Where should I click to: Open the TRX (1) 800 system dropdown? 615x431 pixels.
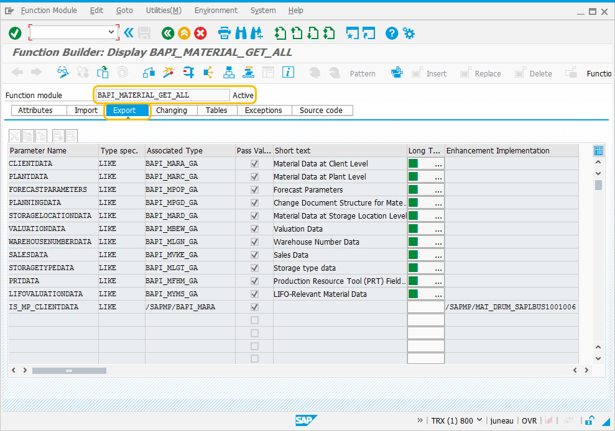pyautogui.click(x=479, y=420)
